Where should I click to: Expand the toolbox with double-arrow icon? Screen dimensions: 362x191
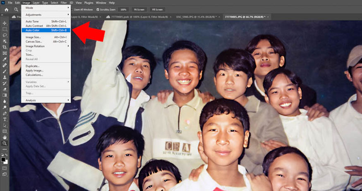[x=3, y=15]
